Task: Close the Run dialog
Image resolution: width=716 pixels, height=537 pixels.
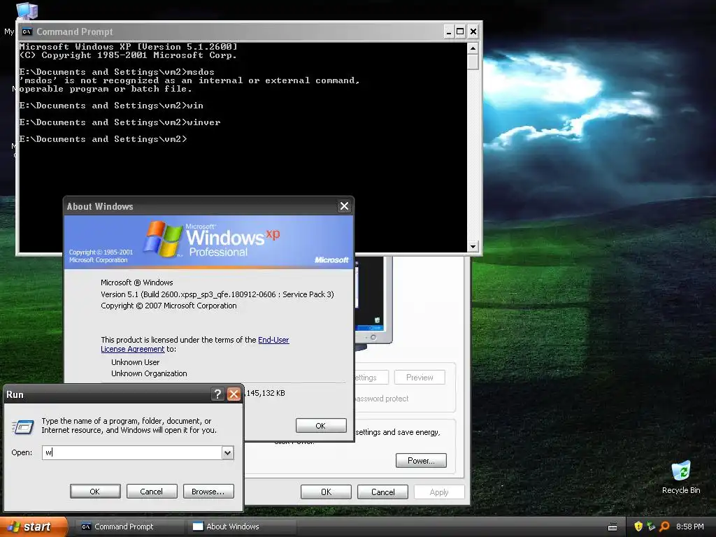Action: tap(234, 394)
